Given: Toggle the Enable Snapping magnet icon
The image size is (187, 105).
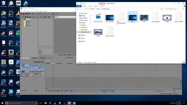Looking at the screenshot, I should [x=103, y=91].
